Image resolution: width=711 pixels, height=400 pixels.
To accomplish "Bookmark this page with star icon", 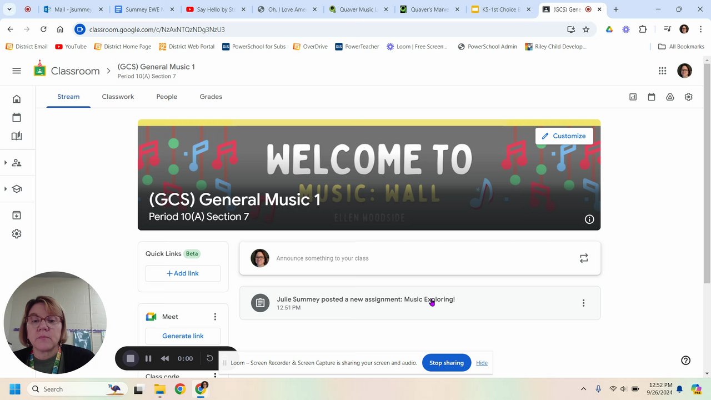I will 585,29.
